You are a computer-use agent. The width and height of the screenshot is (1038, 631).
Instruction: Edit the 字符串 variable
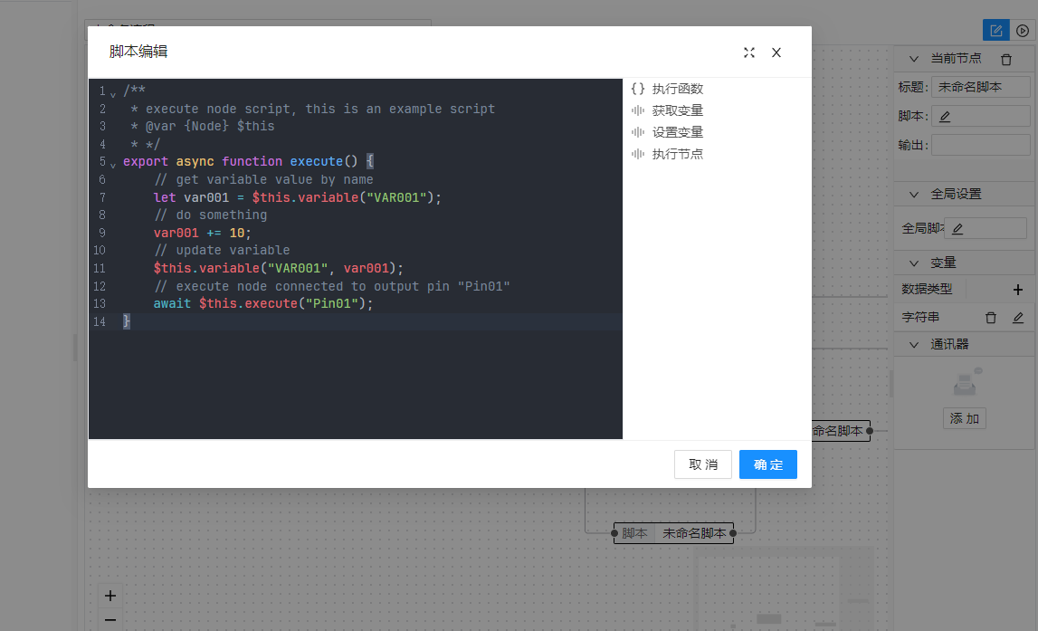pyautogui.click(x=1017, y=318)
